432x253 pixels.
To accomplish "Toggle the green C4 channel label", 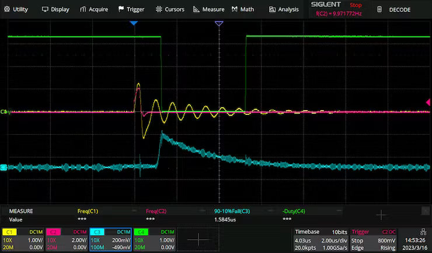I will 141,232.
